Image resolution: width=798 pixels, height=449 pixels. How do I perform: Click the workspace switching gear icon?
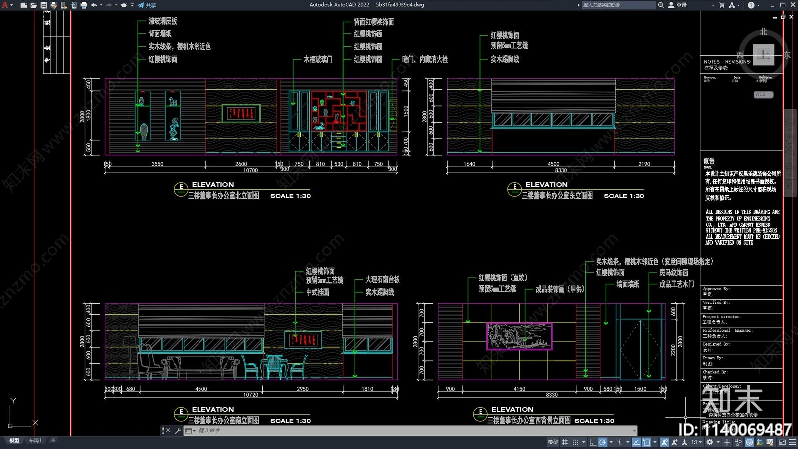pyautogui.click(x=710, y=442)
